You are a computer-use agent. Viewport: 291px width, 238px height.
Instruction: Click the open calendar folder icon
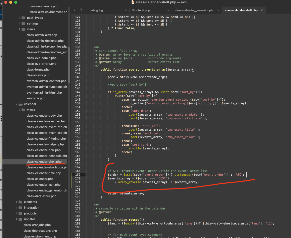[x=21, y=104]
